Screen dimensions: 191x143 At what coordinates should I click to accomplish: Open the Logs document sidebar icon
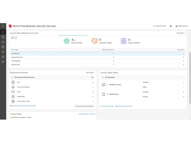click(x=3, y=57)
